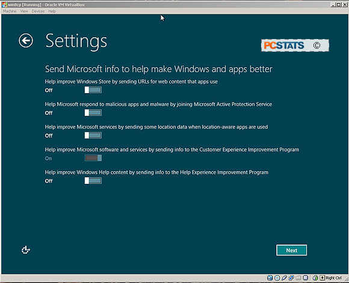The image size is (349, 283).
Task: Click the Next button
Action: coord(292,251)
